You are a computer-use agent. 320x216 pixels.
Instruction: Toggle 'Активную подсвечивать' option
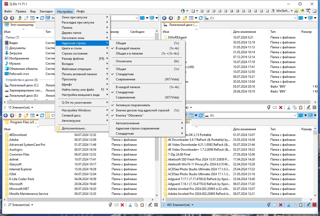pyautogui.click(x=147, y=105)
